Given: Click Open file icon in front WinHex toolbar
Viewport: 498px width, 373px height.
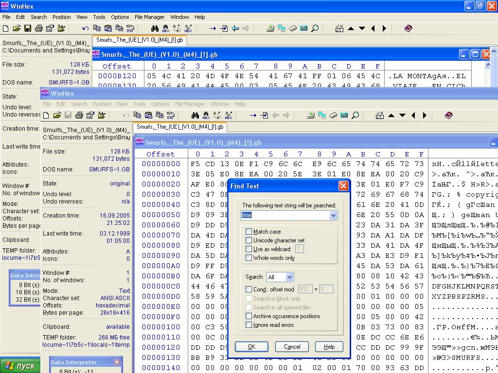Looking at the screenshot, I should [57, 116].
